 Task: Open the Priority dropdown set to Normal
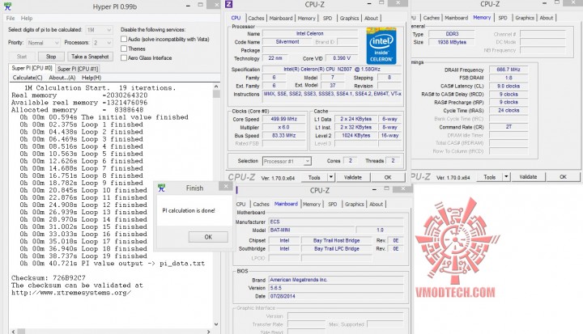point(43,43)
